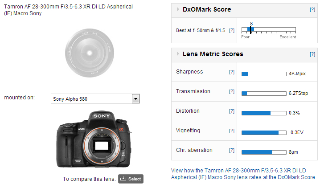320x188 pixels.
Task: Click Select button to compare this lens
Action: [x=131, y=179]
